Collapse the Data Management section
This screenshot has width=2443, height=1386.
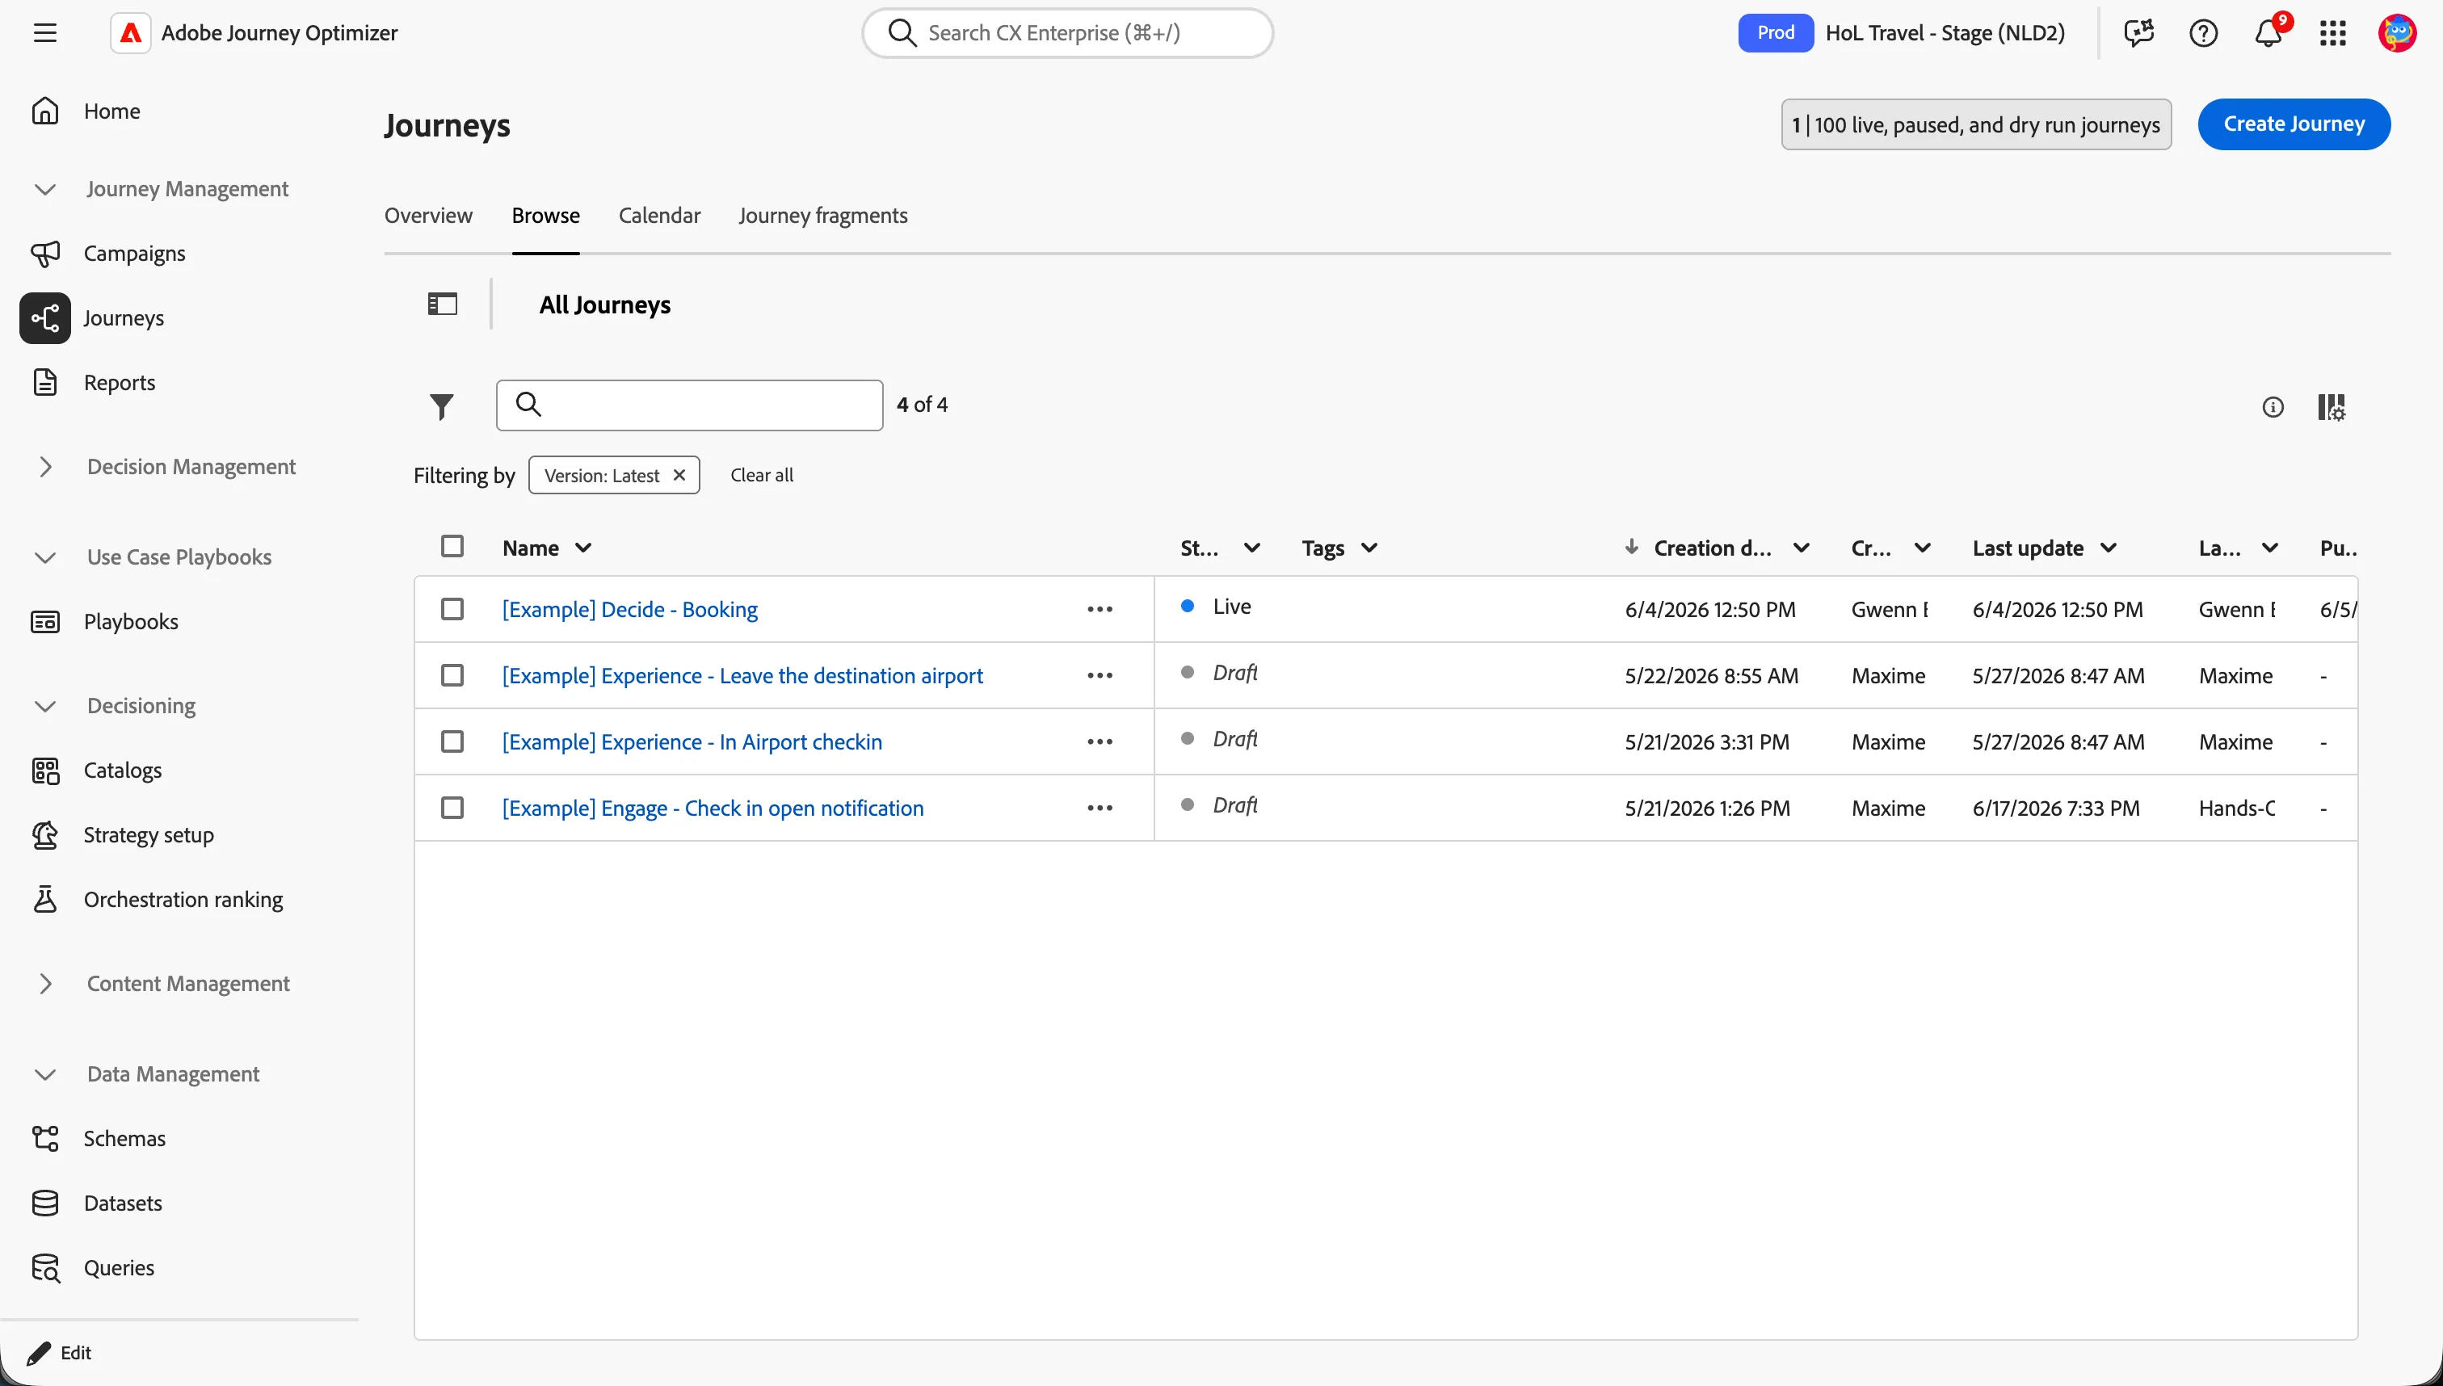coord(44,1075)
